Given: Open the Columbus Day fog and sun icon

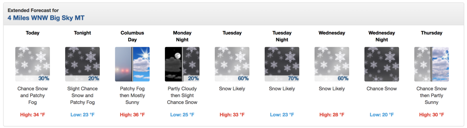Looking at the screenshot, I should click(x=132, y=64).
